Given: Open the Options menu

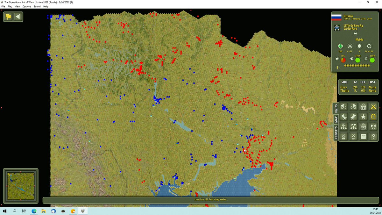Looking at the screenshot, I should (x=27, y=6).
